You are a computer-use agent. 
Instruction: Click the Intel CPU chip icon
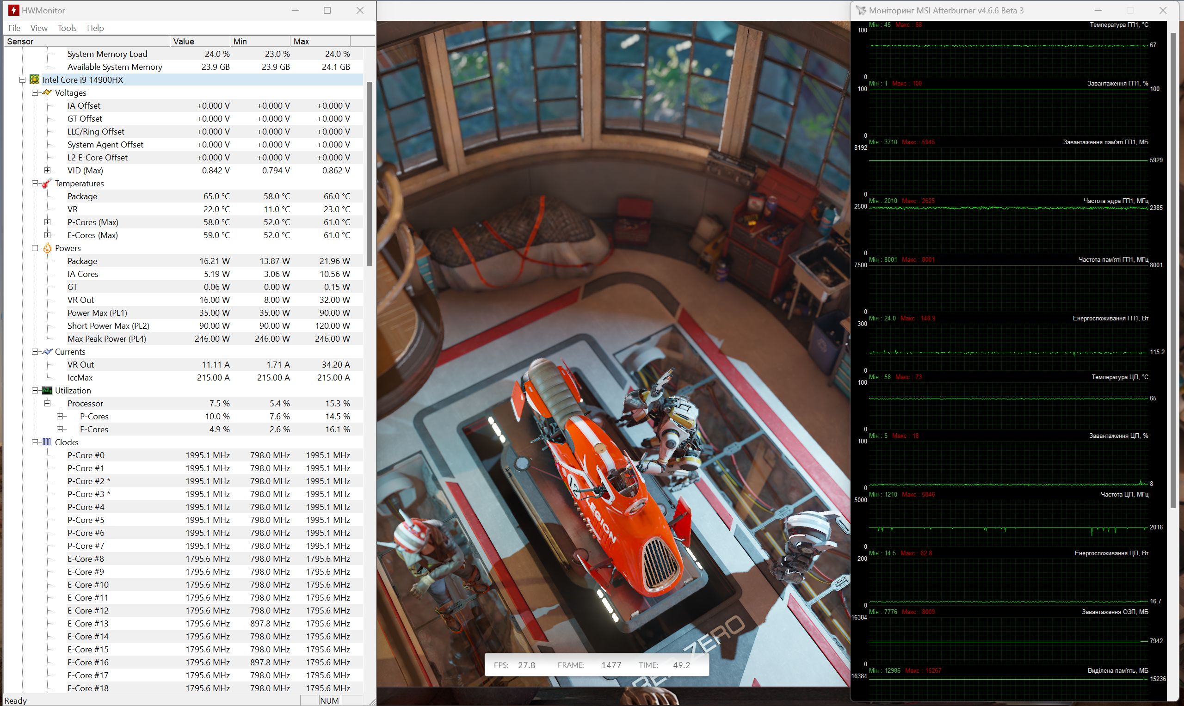click(34, 80)
